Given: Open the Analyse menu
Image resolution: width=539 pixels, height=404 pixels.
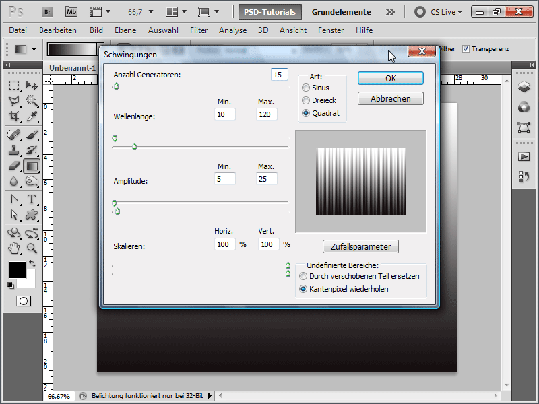Looking at the screenshot, I should coord(232,30).
